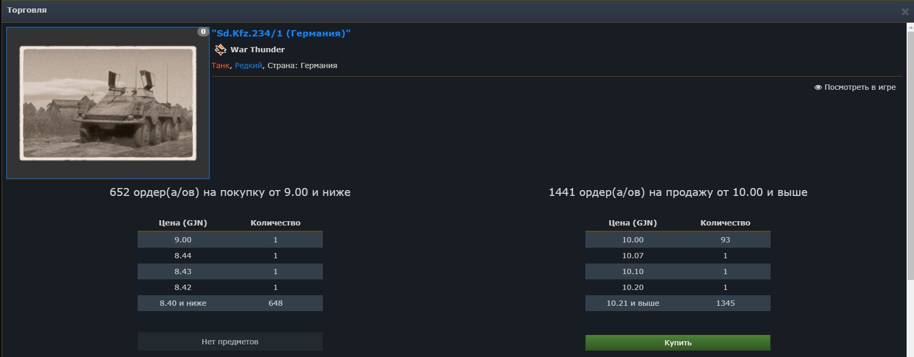
Task: Select the 10.10 sell order price
Action: pos(633,271)
